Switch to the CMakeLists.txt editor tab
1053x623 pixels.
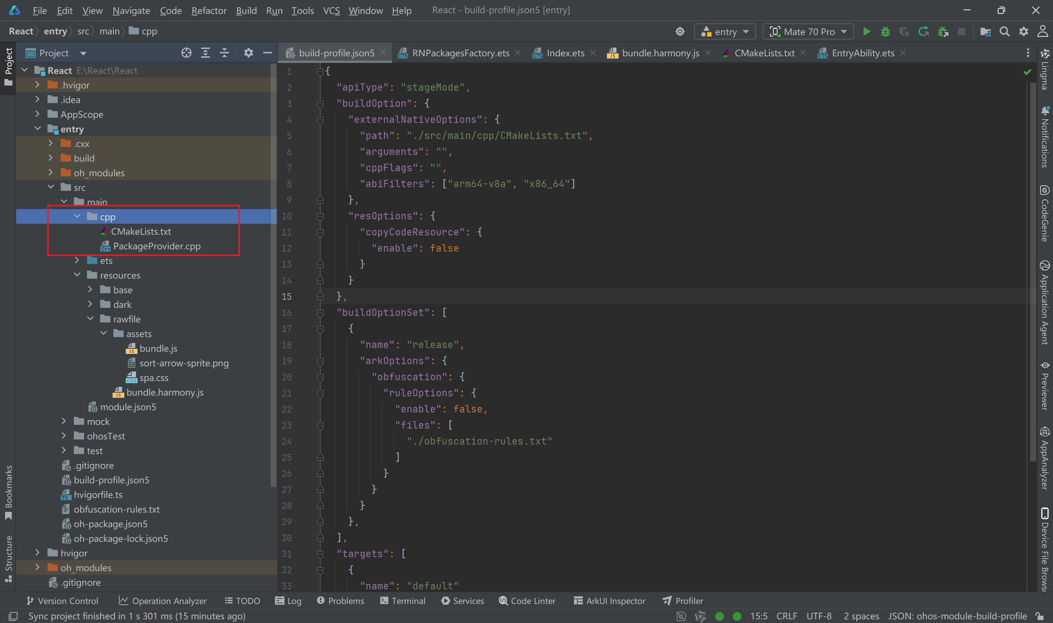[x=764, y=53]
